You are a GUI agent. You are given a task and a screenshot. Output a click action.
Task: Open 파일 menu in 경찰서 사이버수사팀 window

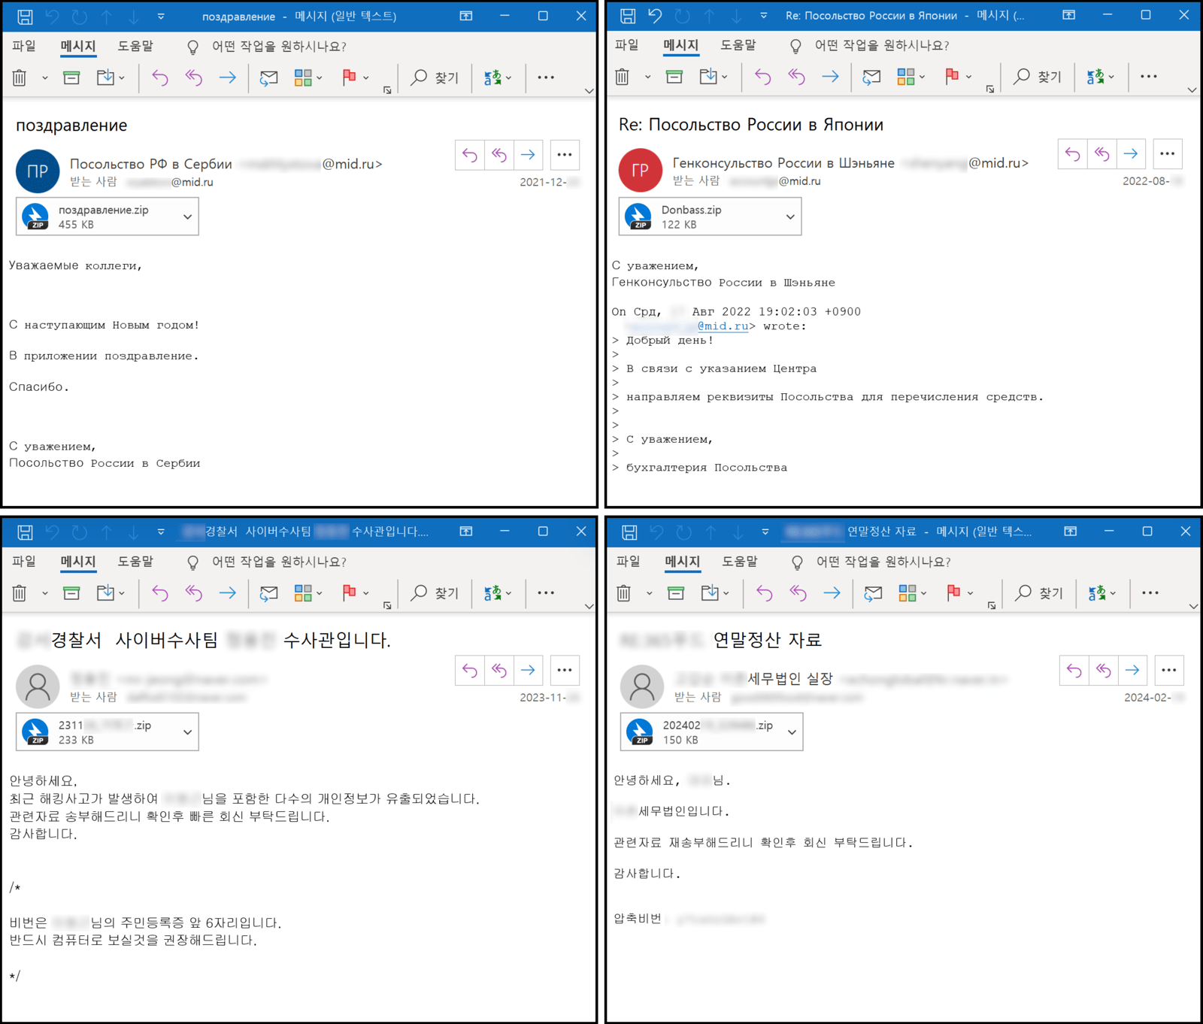(24, 561)
